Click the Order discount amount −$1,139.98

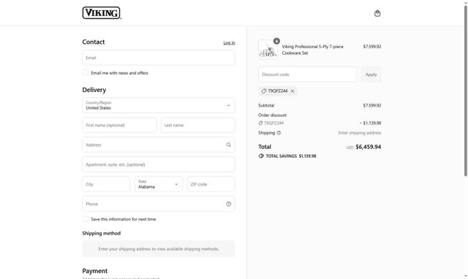[x=370, y=123]
